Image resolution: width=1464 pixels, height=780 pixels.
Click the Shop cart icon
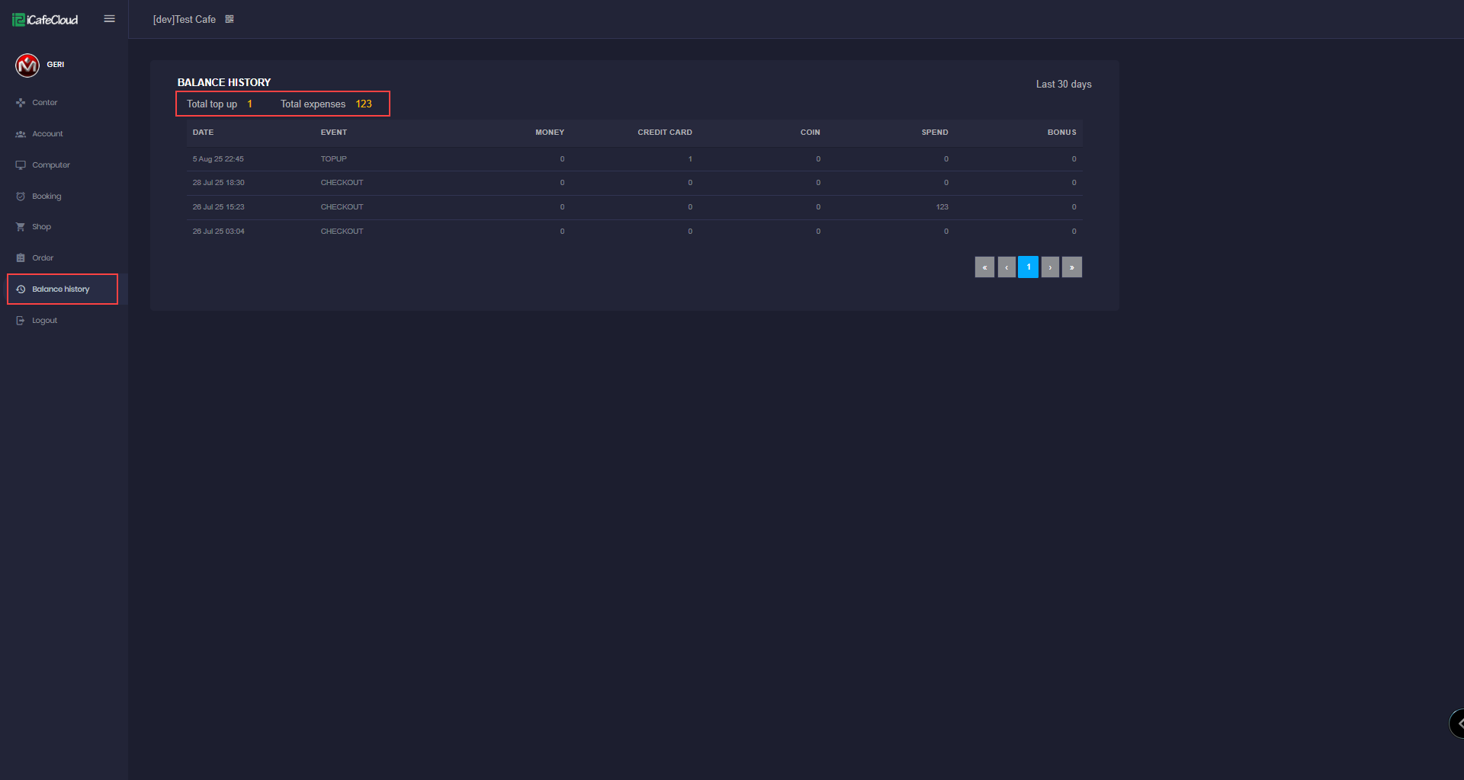pyautogui.click(x=21, y=227)
